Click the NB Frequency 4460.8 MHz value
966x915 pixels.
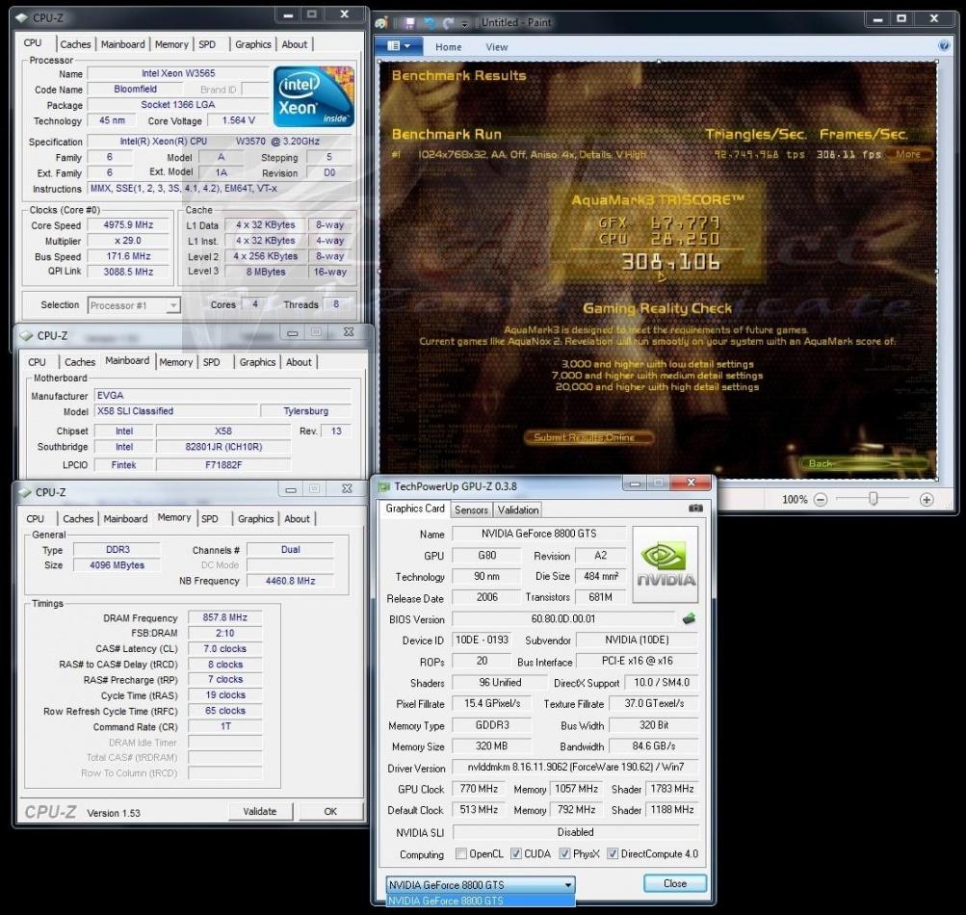tap(290, 581)
